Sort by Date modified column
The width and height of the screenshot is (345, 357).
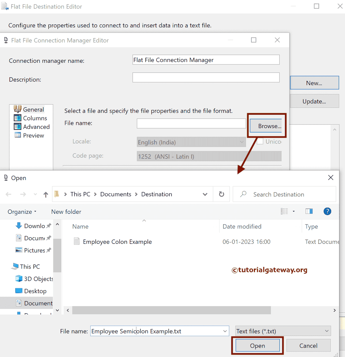click(x=242, y=227)
